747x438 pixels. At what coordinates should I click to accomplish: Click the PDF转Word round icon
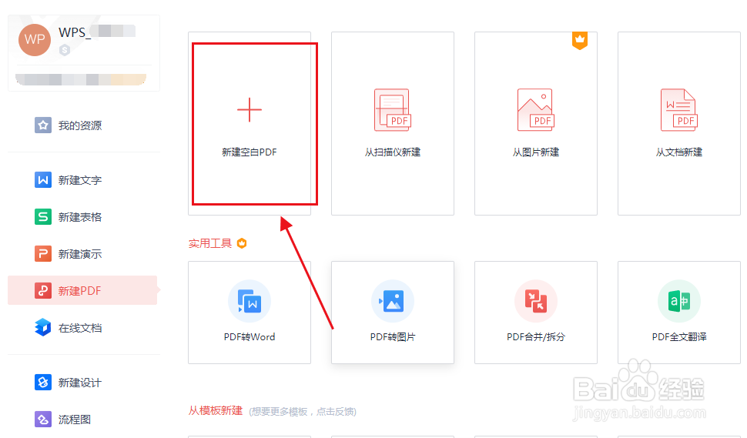[x=250, y=301]
